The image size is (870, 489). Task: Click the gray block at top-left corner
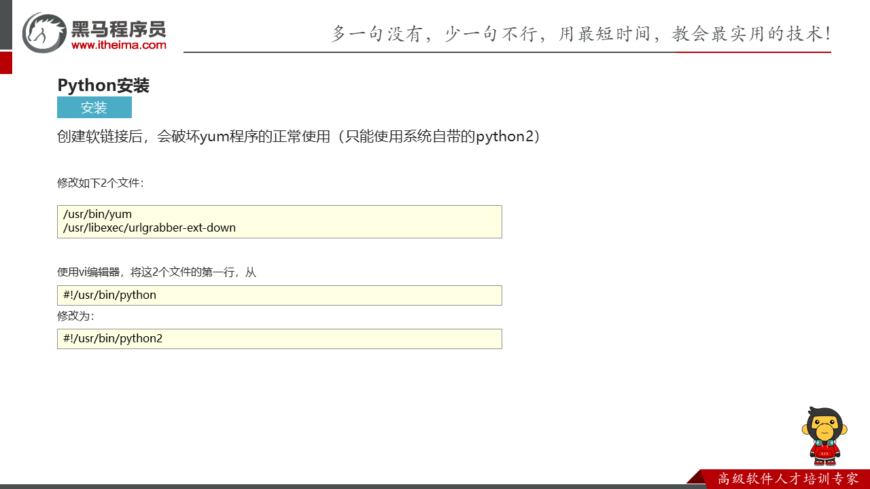5,24
